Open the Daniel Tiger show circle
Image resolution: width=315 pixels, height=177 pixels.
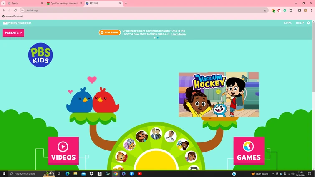121,157
